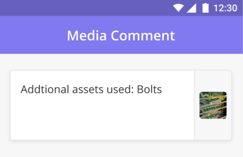Click gray panel below the photo thumbnail
This screenshot has width=243, height=157.
coord(213,129)
